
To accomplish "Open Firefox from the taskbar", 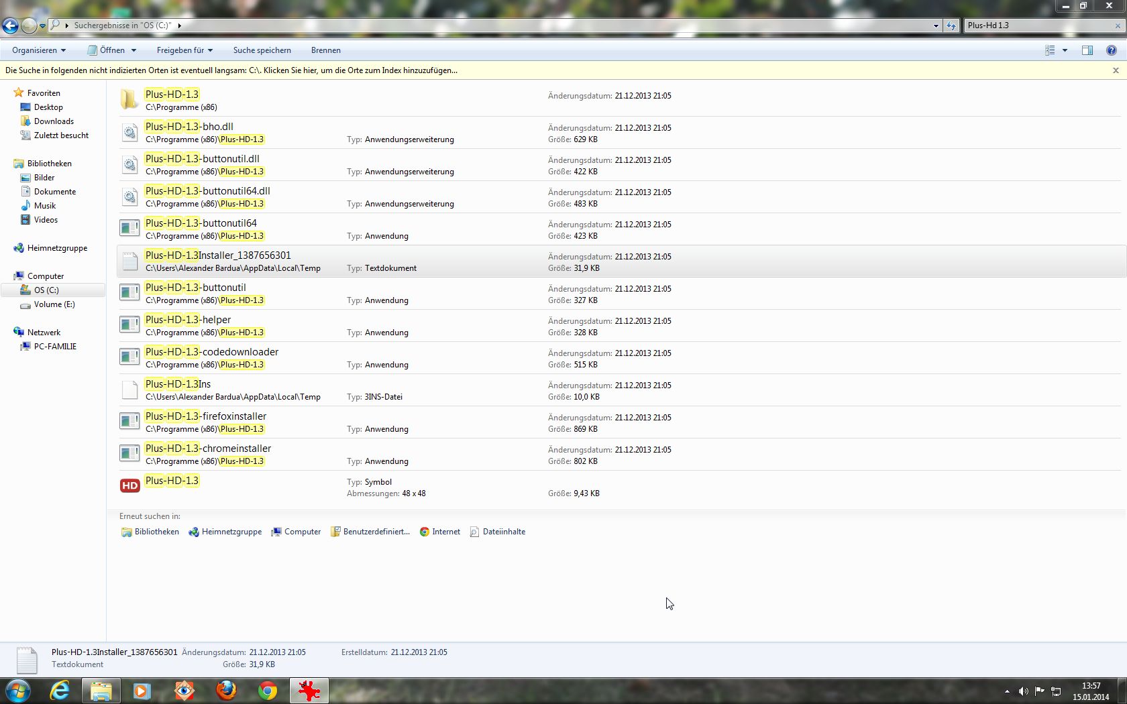I will 226,690.
